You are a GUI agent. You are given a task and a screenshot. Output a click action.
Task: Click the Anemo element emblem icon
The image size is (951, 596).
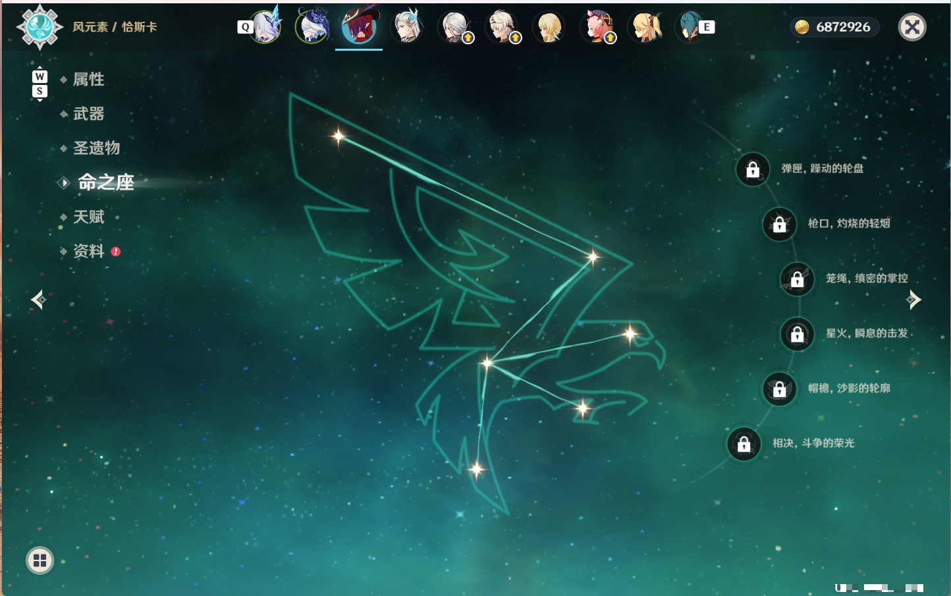click(40, 27)
